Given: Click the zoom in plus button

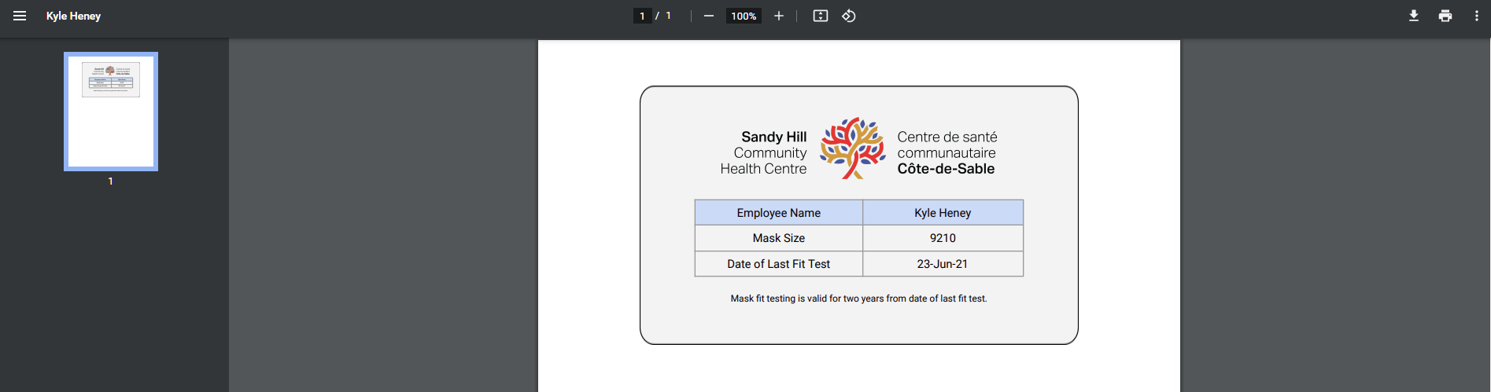Looking at the screenshot, I should [779, 16].
